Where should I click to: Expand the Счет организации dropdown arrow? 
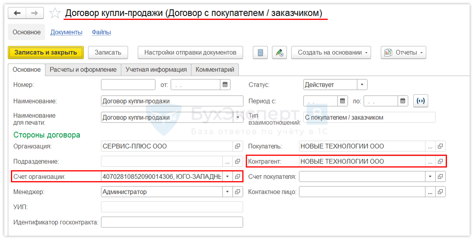(227, 176)
